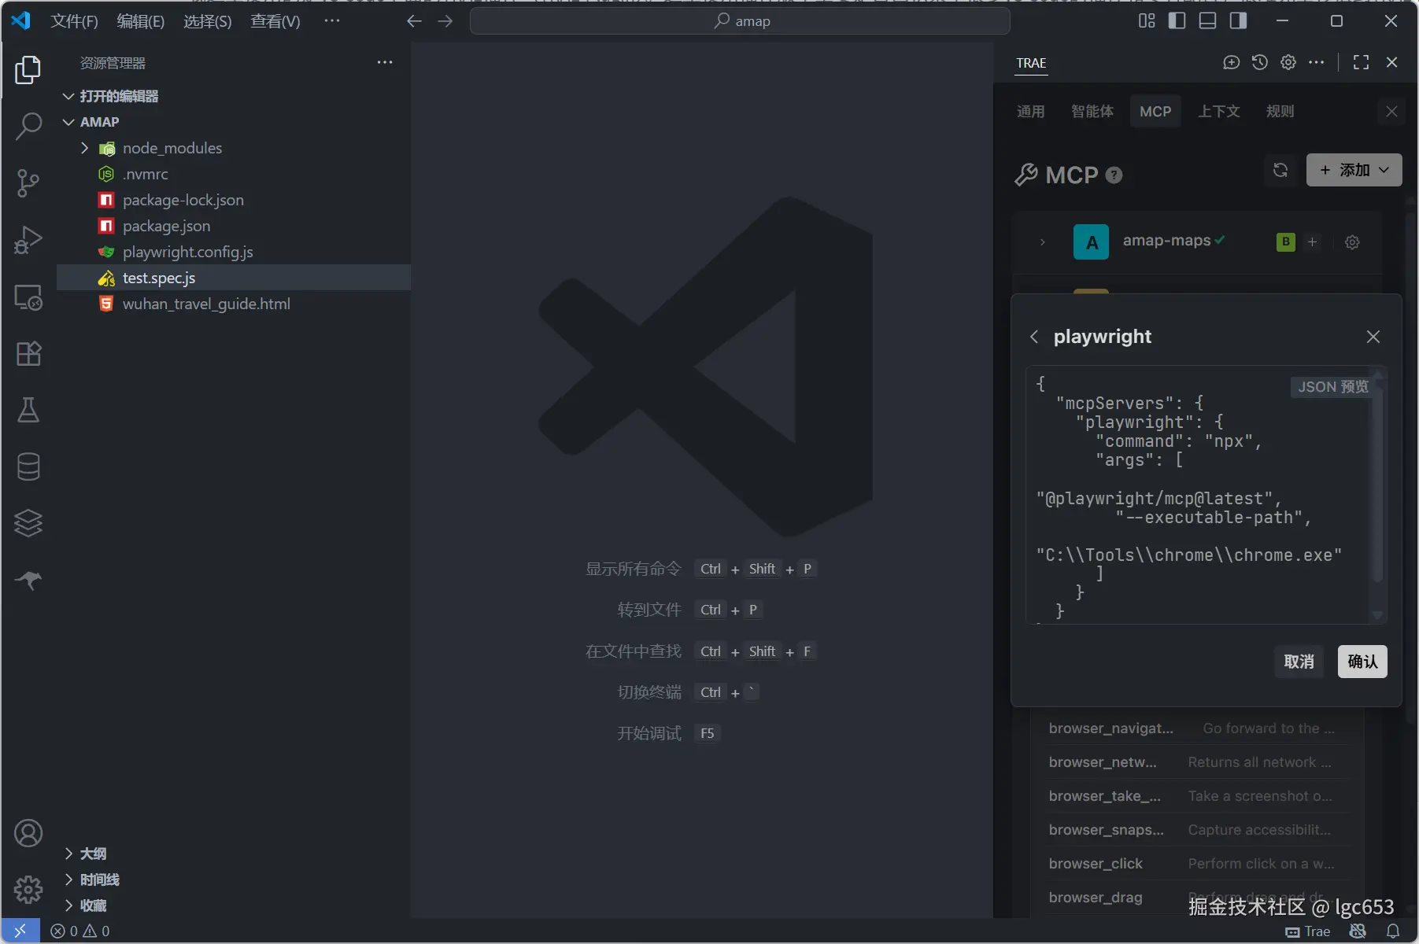The height and width of the screenshot is (944, 1419).
Task: Switch to the 通用 tab
Action: tap(1030, 112)
